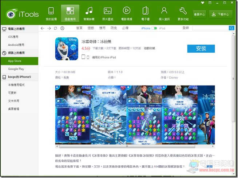
Task: Go forward with the right arrow
Action: pos(49,28)
